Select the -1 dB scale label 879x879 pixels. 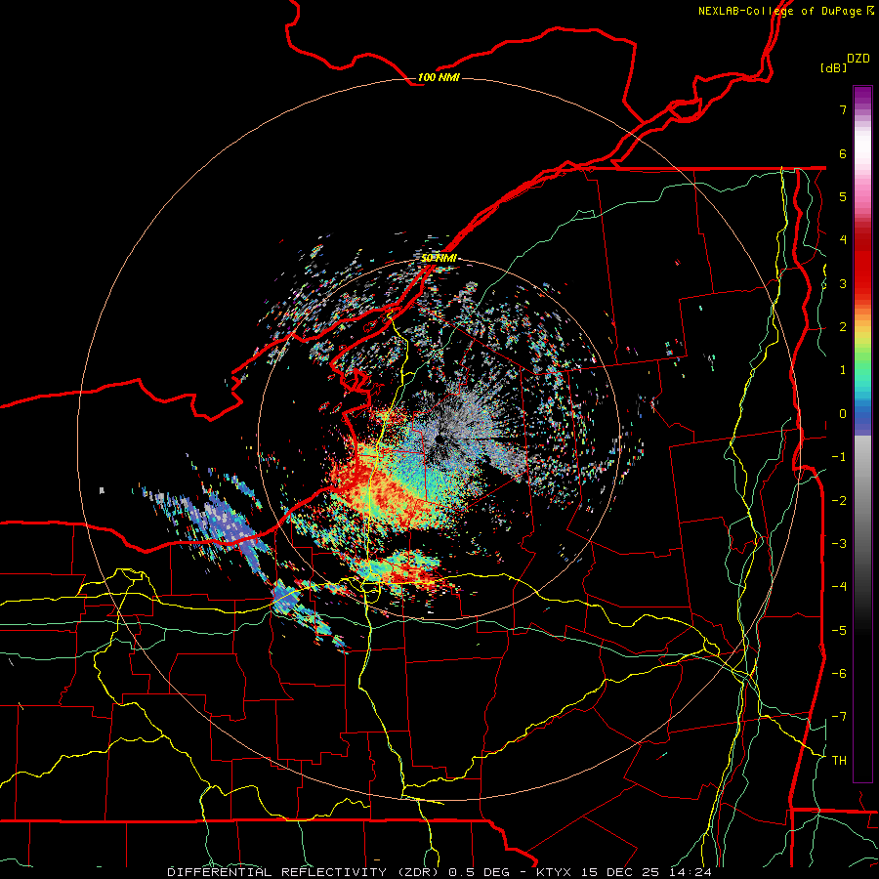coord(839,457)
